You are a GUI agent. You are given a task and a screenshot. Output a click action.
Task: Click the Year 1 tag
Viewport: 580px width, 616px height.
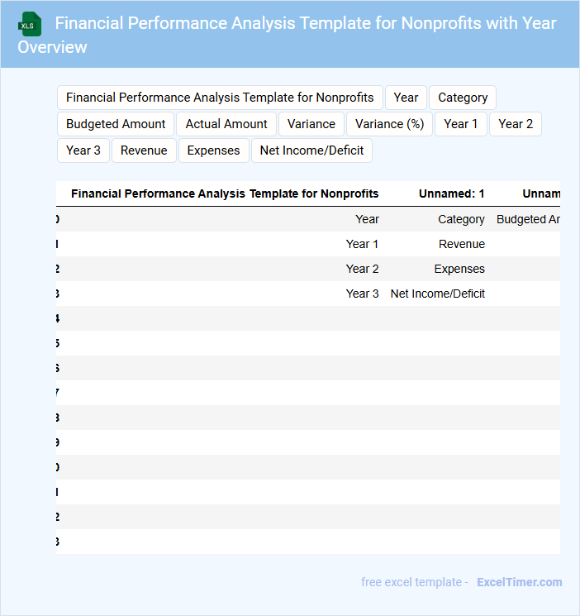pyautogui.click(x=461, y=124)
